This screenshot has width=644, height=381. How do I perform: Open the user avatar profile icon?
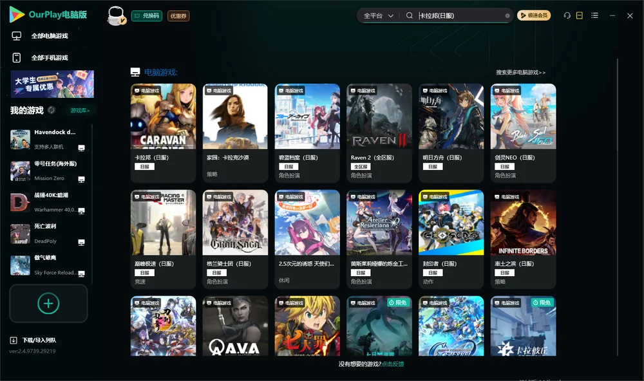(116, 15)
